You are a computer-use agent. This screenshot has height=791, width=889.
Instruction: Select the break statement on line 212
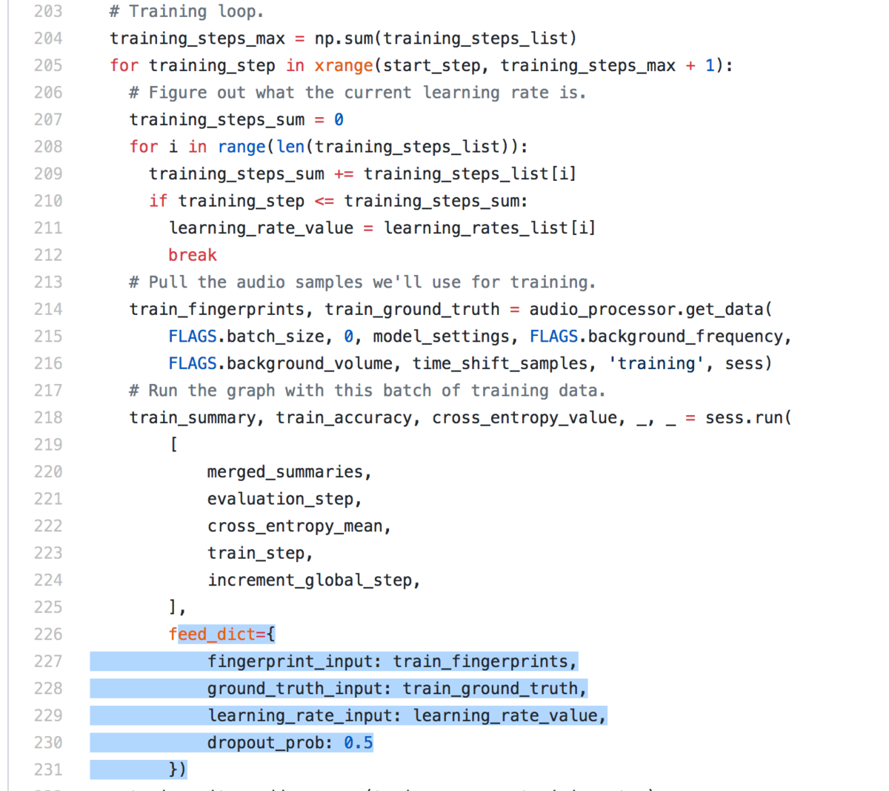tap(192, 254)
